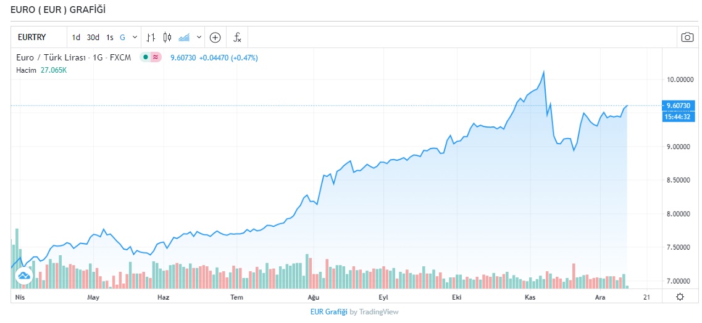The width and height of the screenshot is (702, 323).
Task: Expand the time interval dropdown arrow
Action: coord(135,37)
